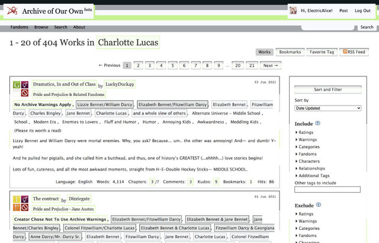Expand Include Characters filter
Screen dimensions: 379x243
307,161
